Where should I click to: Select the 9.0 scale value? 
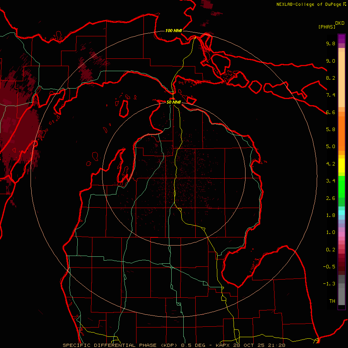coord(331,61)
